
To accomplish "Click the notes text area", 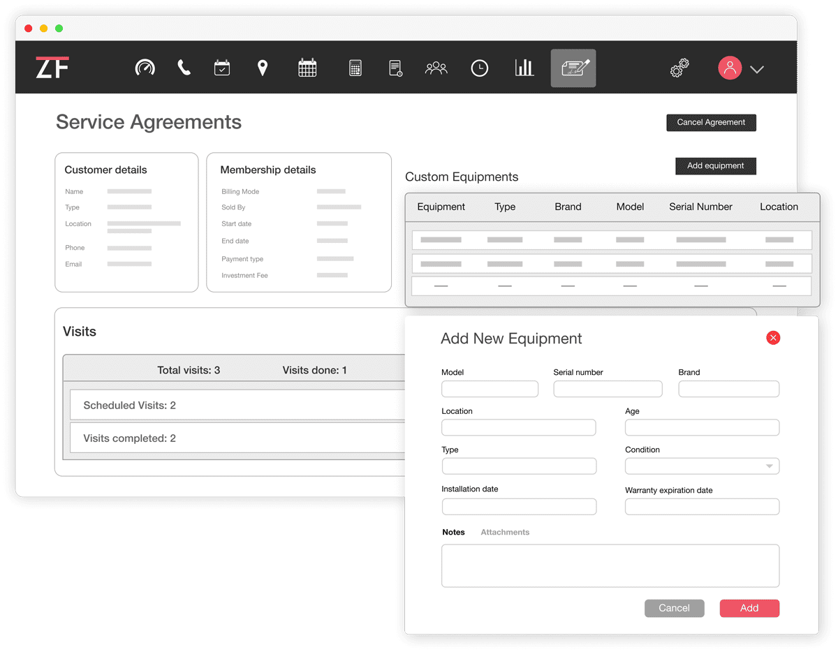I will click(x=610, y=565).
